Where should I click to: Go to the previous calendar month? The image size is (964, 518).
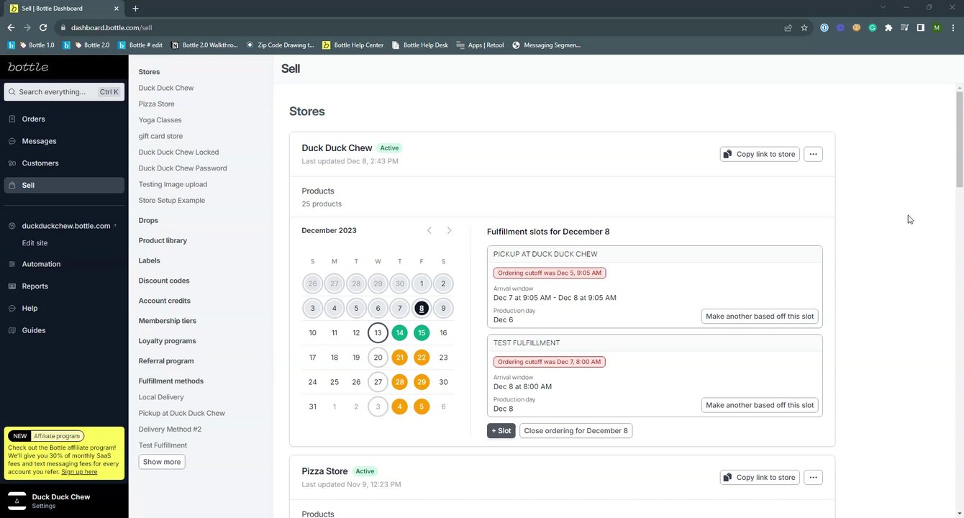pyautogui.click(x=429, y=230)
